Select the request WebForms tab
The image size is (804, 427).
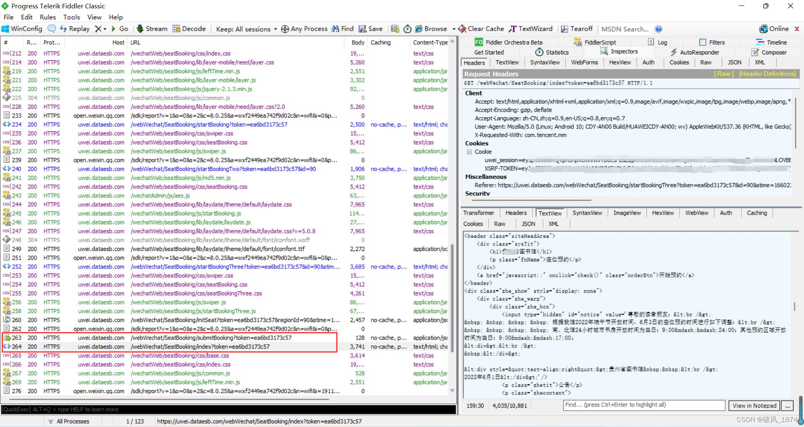(x=585, y=62)
